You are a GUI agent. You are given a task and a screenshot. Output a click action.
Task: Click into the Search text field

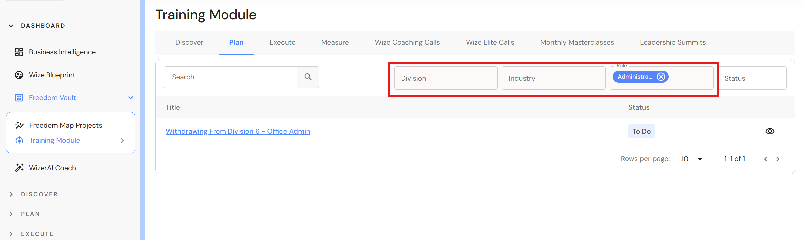click(230, 77)
